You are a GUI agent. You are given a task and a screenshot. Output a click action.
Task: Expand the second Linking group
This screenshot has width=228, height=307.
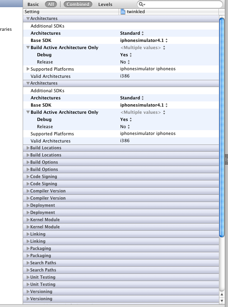pos(28,241)
